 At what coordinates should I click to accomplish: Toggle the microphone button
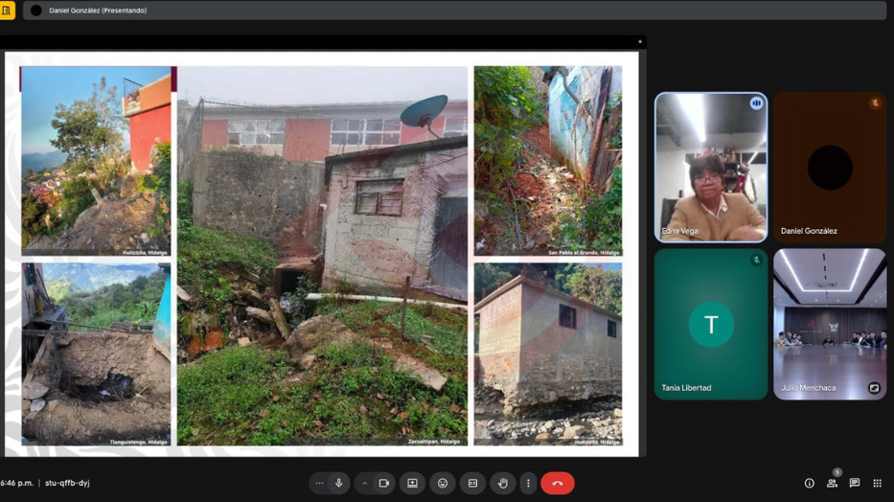[x=338, y=484]
